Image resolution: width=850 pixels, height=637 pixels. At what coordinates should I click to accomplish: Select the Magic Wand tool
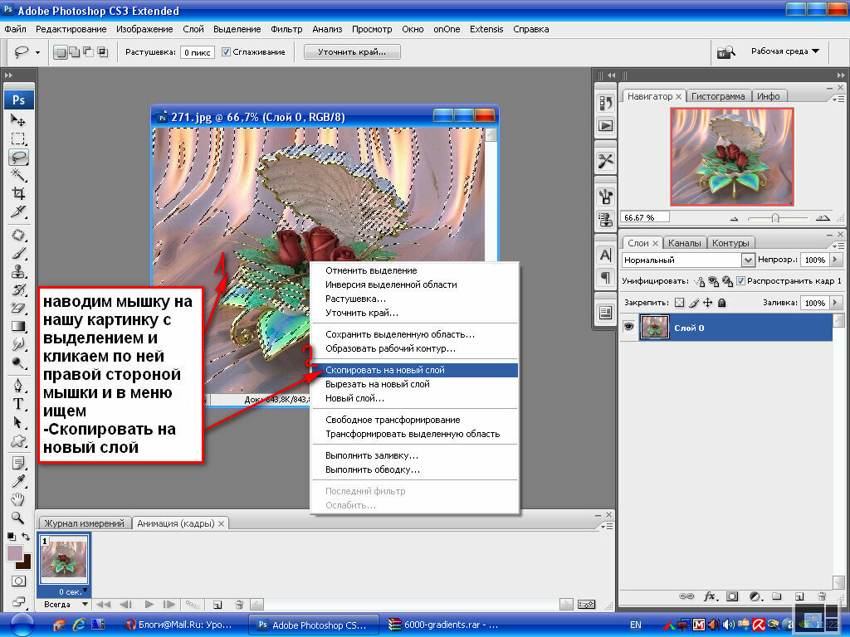click(18, 174)
